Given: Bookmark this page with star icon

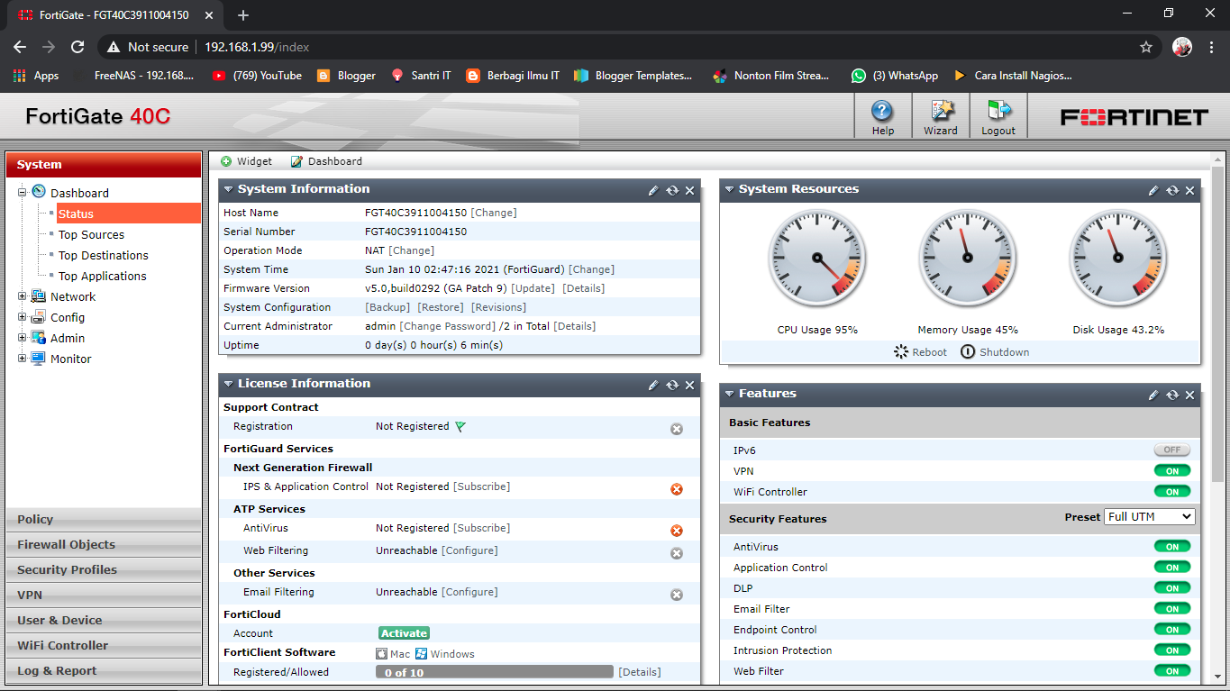Looking at the screenshot, I should (x=1146, y=47).
